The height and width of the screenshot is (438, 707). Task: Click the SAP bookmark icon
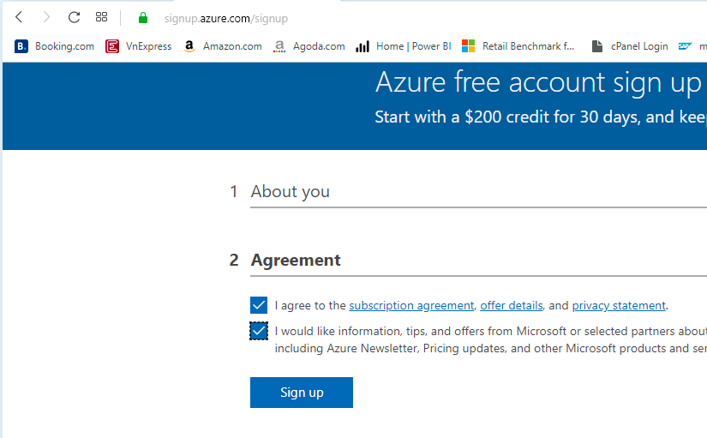click(685, 46)
